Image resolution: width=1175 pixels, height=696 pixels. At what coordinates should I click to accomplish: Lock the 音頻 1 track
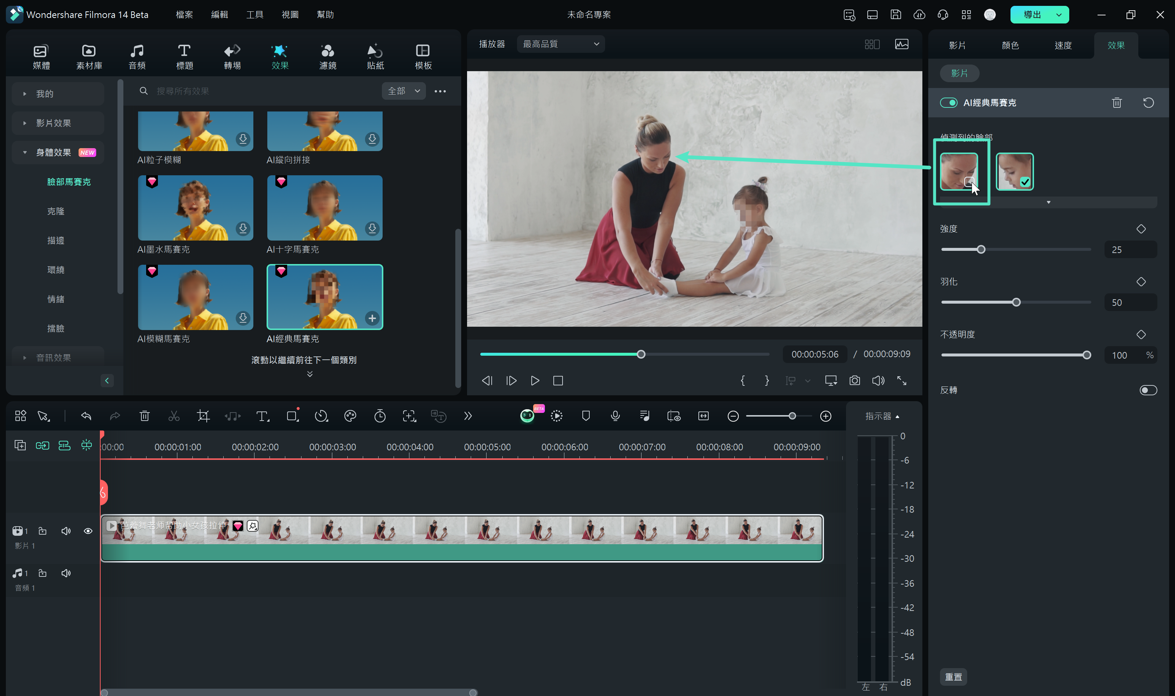click(42, 573)
